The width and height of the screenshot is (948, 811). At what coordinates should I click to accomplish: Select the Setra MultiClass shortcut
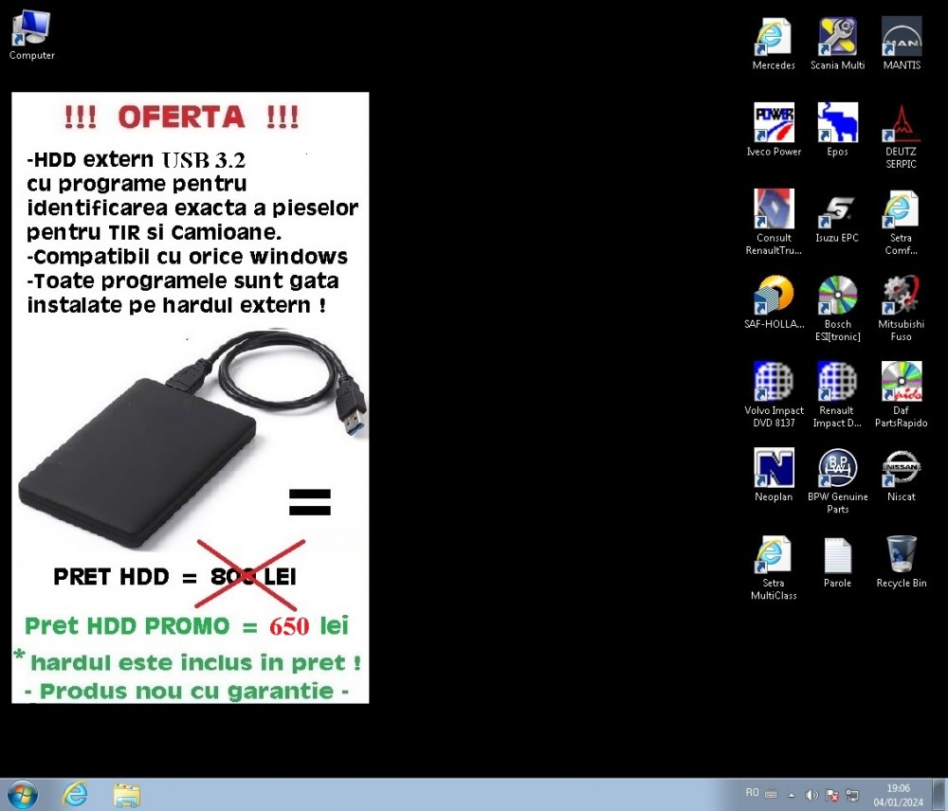tap(774, 568)
